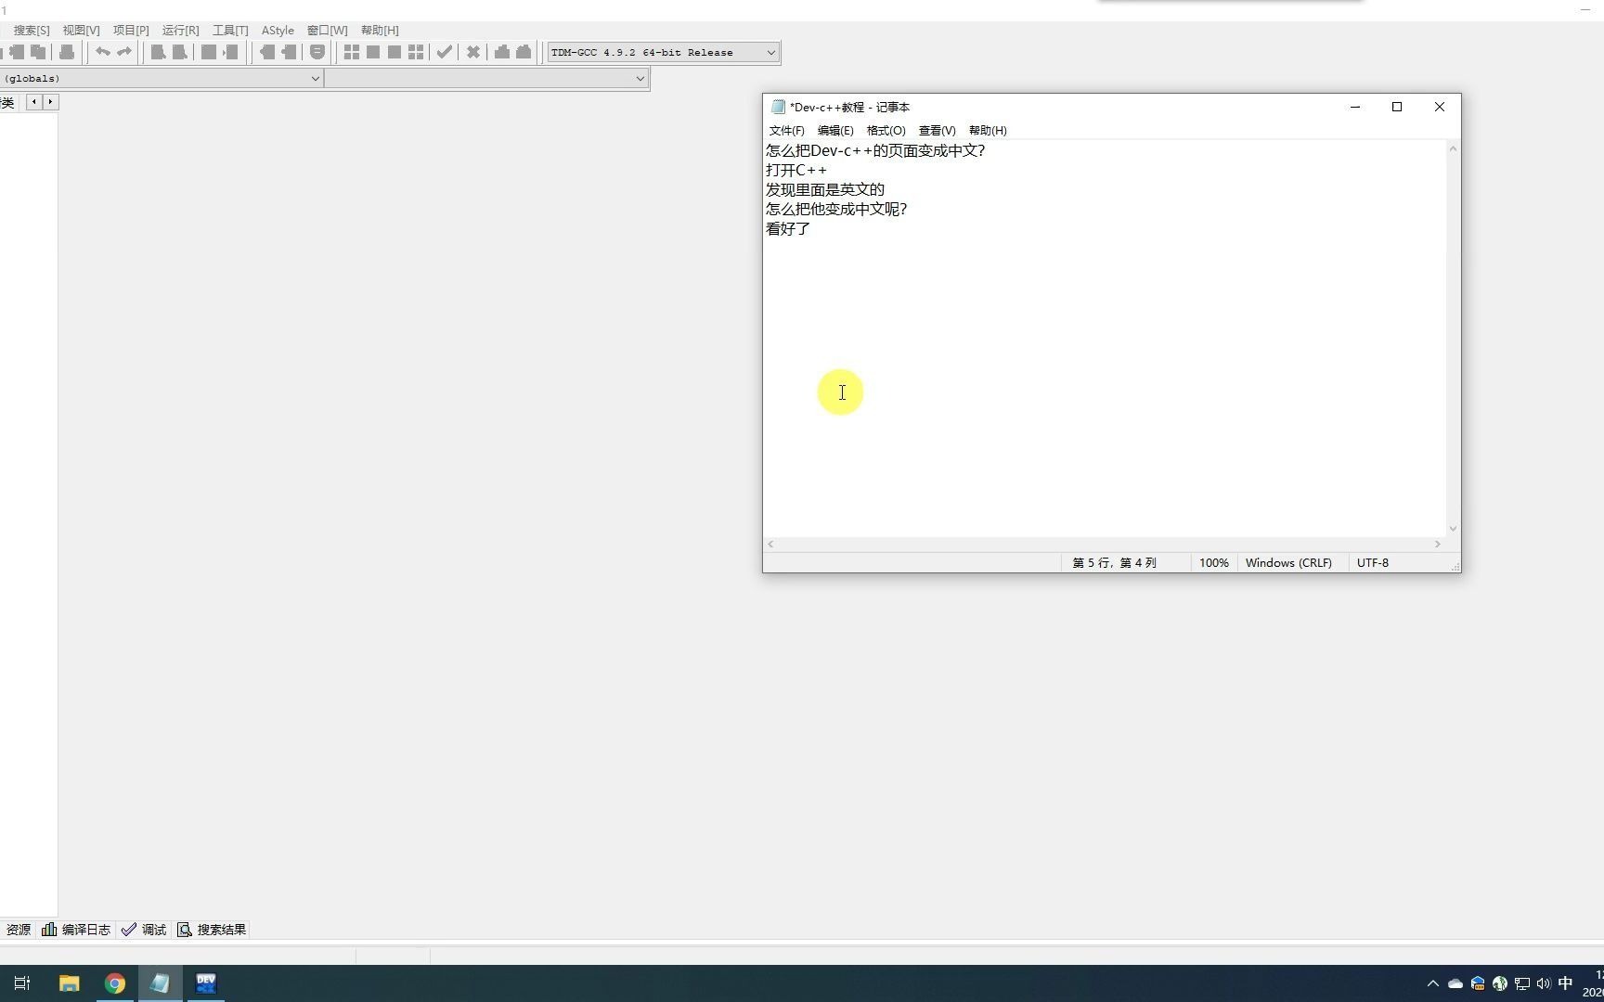
Task: Click the Notepad vertical scrollbar up arrow
Action: coord(1453,148)
